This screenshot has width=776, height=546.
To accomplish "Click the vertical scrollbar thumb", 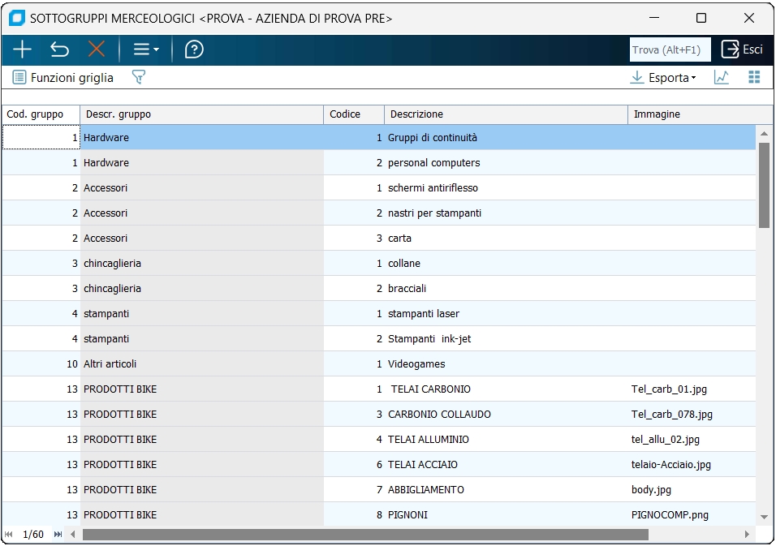I will click(x=764, y=185).
